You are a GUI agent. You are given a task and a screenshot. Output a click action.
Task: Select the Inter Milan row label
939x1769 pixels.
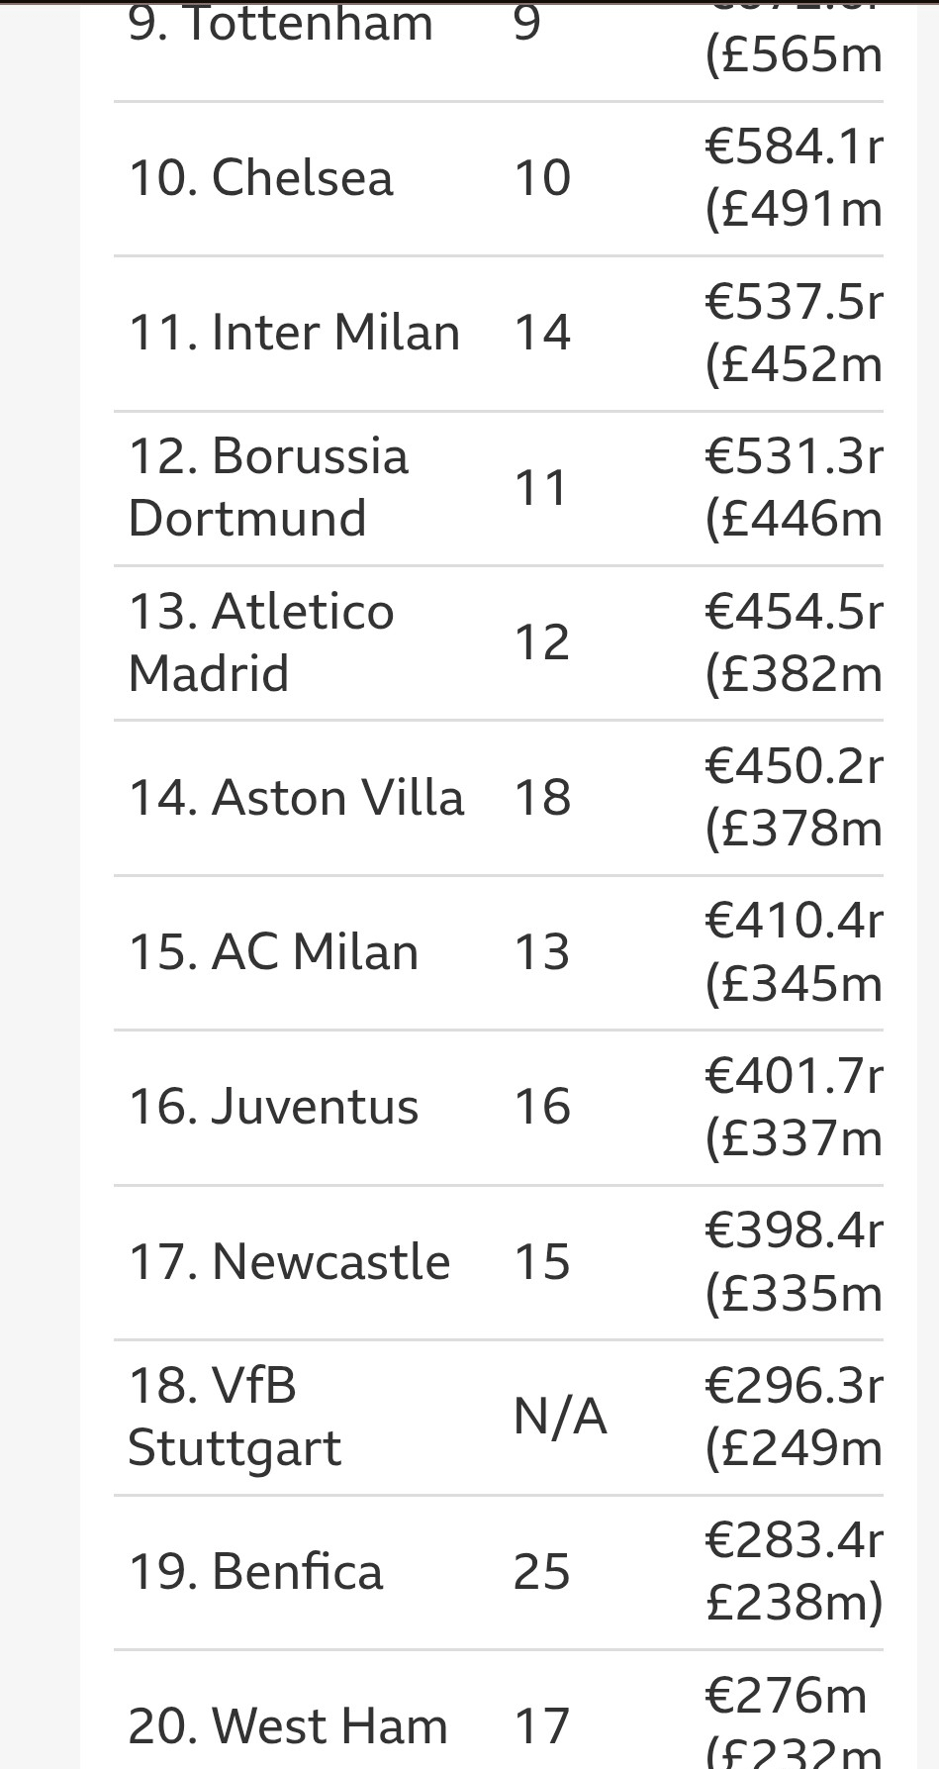pyautogui.click(x=294, y=333)
